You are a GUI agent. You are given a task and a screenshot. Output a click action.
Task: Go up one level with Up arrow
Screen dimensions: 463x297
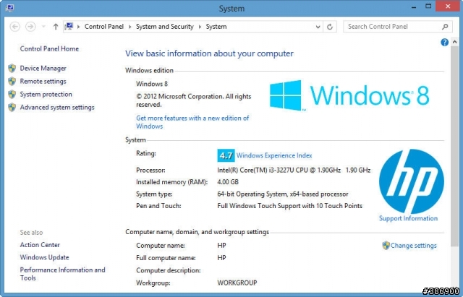[x=56, y=27]
